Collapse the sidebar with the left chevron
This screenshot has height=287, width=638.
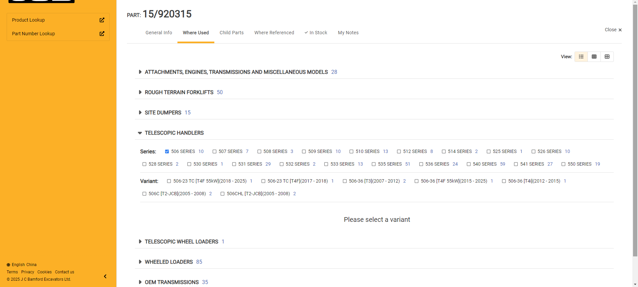pyautogui.click(x=105, y=276)
